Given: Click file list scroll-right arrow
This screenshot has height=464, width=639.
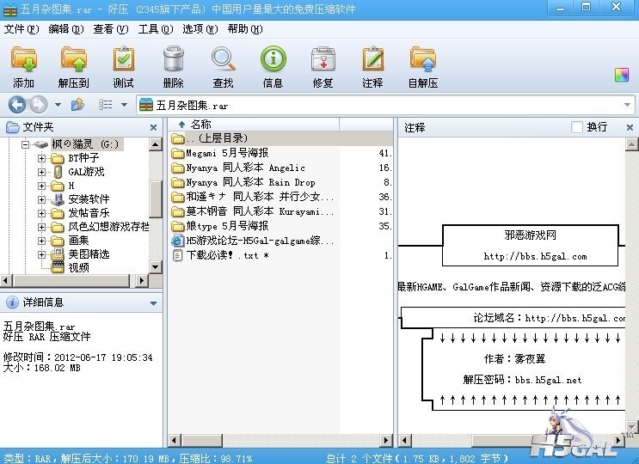Looking at the screenshot, I should pyautogui.click(x=386, y=440).
